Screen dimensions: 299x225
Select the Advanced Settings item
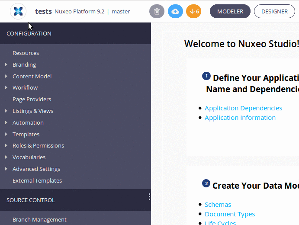coord(36,169)
